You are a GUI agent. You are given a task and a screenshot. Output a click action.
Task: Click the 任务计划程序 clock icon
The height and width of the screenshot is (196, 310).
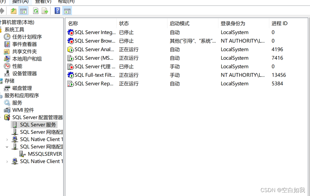click(x=7, y=37)
